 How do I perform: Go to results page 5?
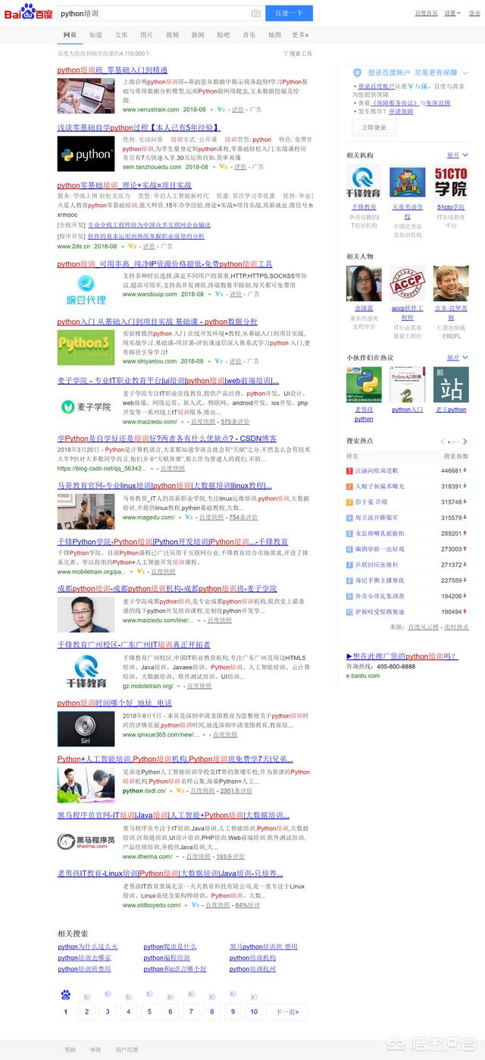149,1011
